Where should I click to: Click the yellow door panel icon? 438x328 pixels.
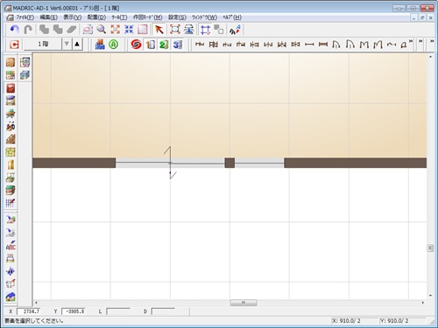11,164
